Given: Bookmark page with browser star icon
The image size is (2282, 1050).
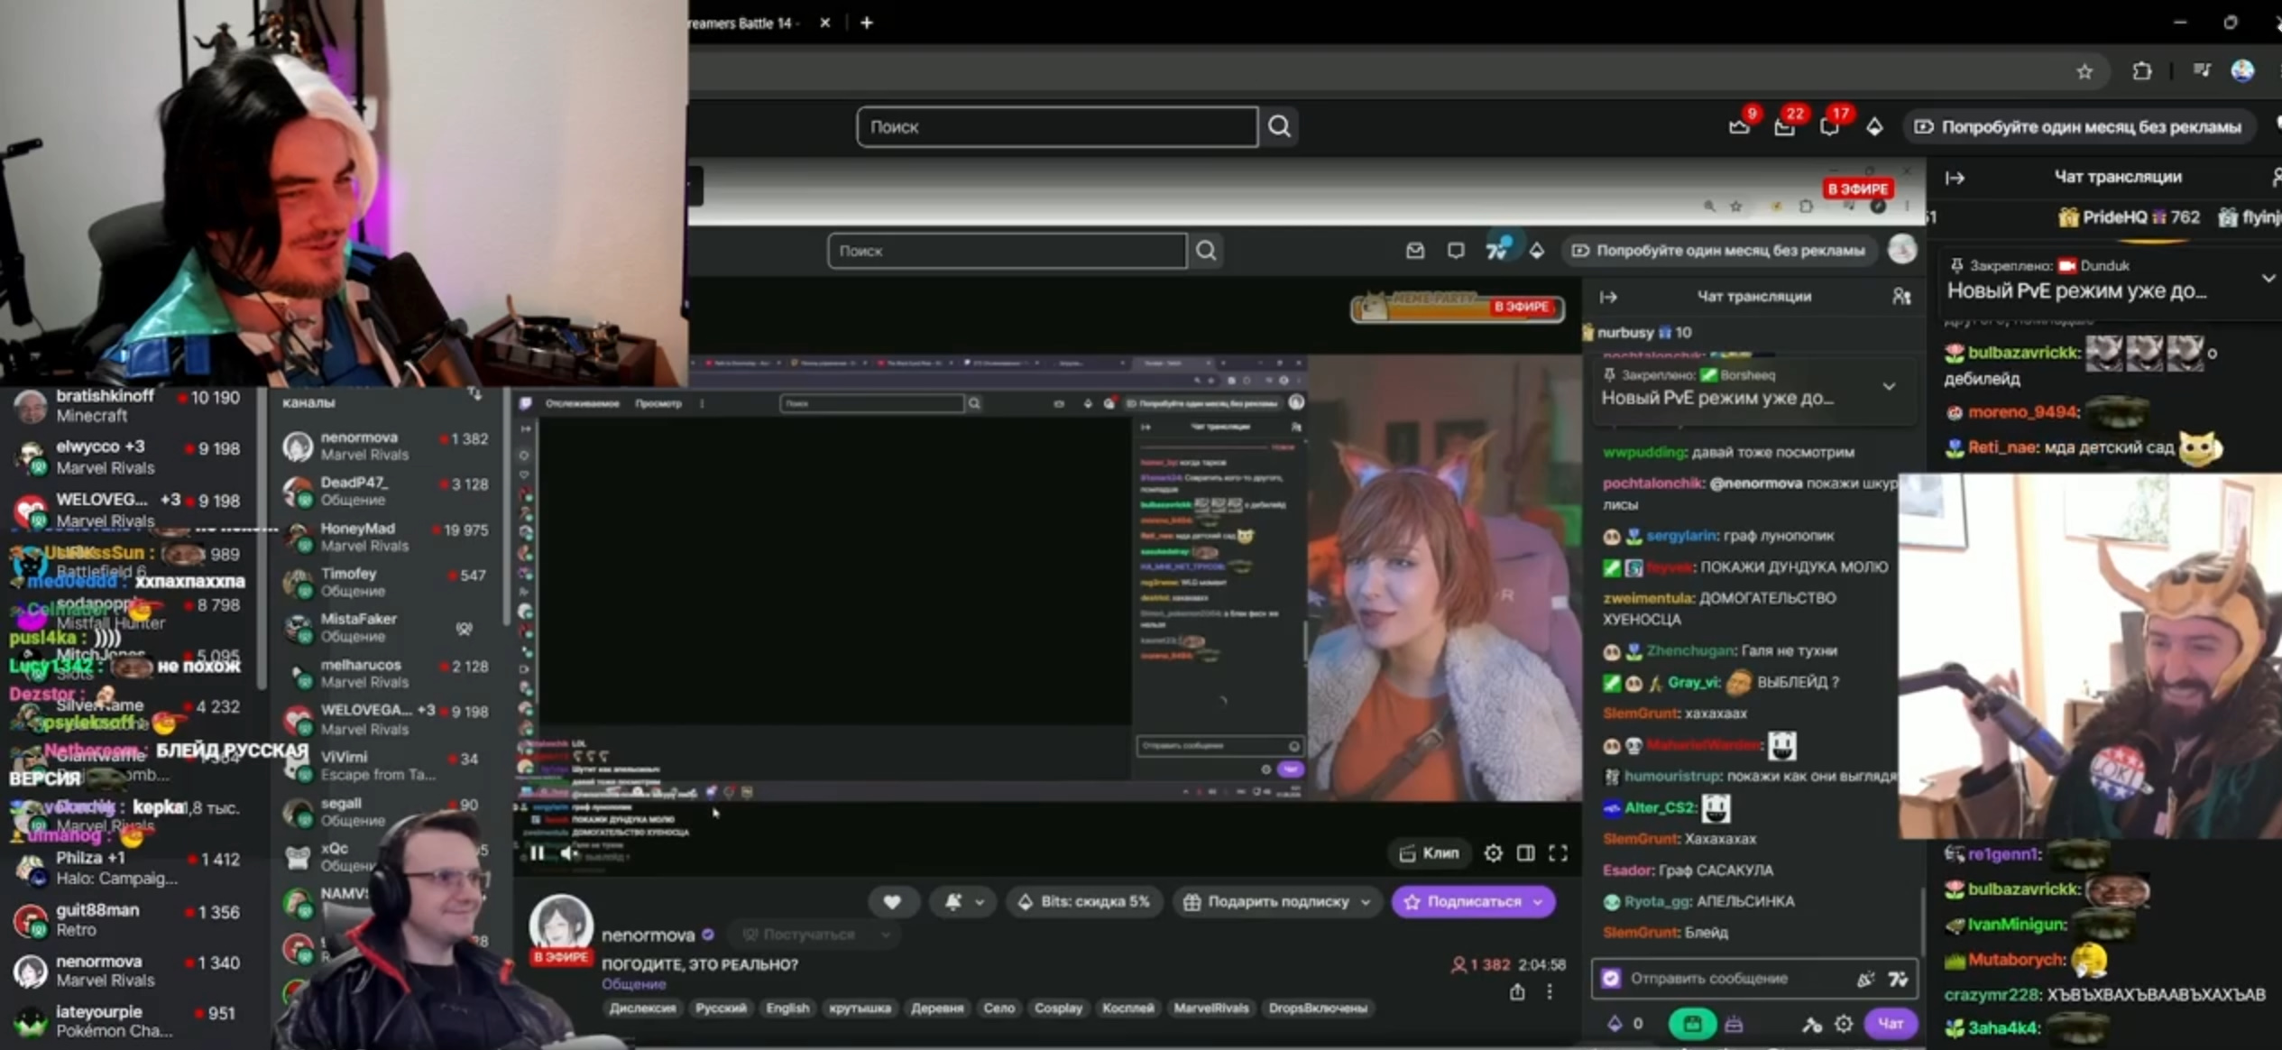Looking at the screenshot, I should coord(2084,71).
